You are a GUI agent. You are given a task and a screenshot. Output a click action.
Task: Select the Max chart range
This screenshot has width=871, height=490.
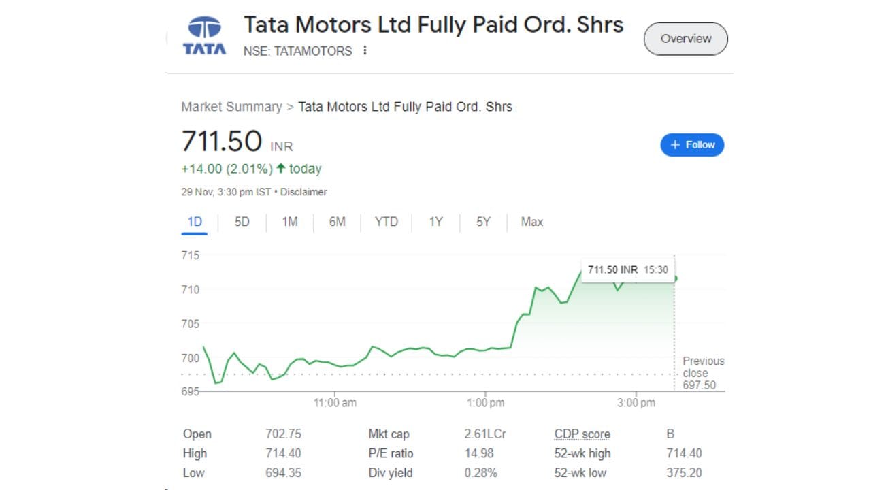click(x=531, y=222)
